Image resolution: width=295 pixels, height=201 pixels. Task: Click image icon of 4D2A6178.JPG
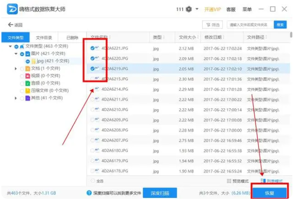97,171
